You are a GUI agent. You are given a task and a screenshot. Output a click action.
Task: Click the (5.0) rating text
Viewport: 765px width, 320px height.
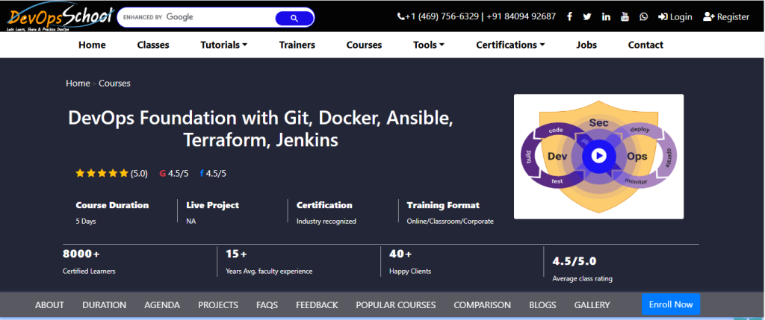click(x=139, y=173)
